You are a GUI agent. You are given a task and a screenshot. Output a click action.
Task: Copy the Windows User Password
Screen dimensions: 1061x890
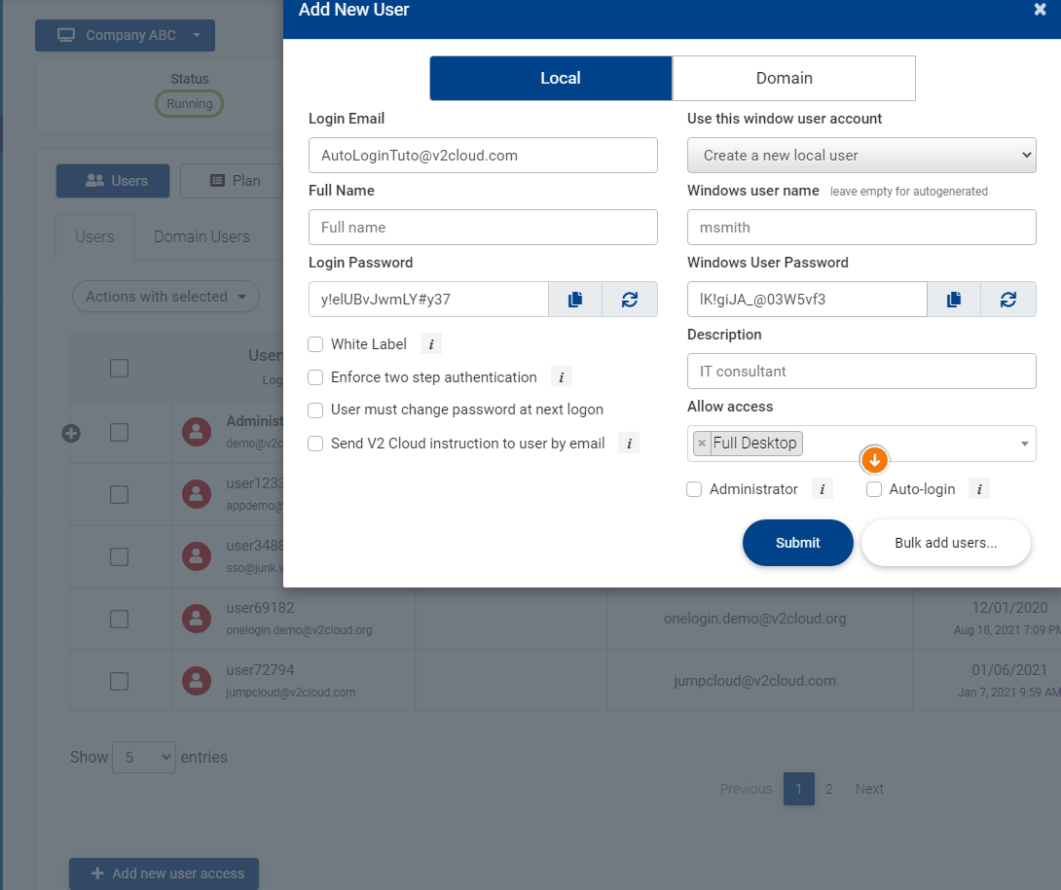pyautogui.click(x=953, y=299)
